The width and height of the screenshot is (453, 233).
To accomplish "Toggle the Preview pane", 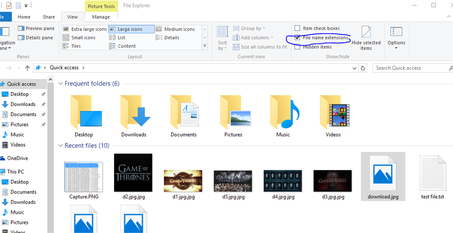I will [36, 28].
